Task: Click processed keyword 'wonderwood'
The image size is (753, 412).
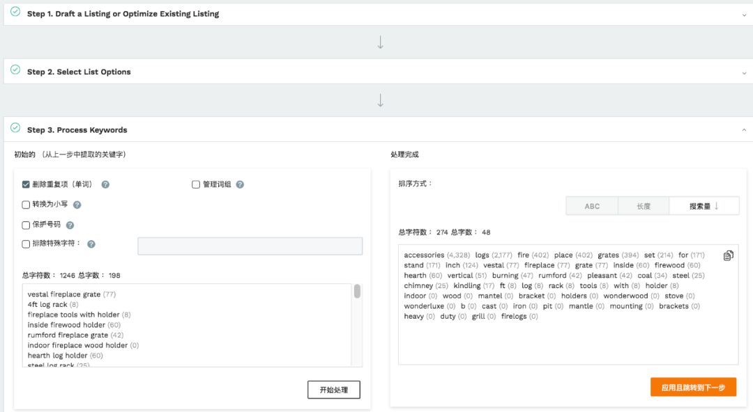Action: pyautogui.click(x=625, y=296)
